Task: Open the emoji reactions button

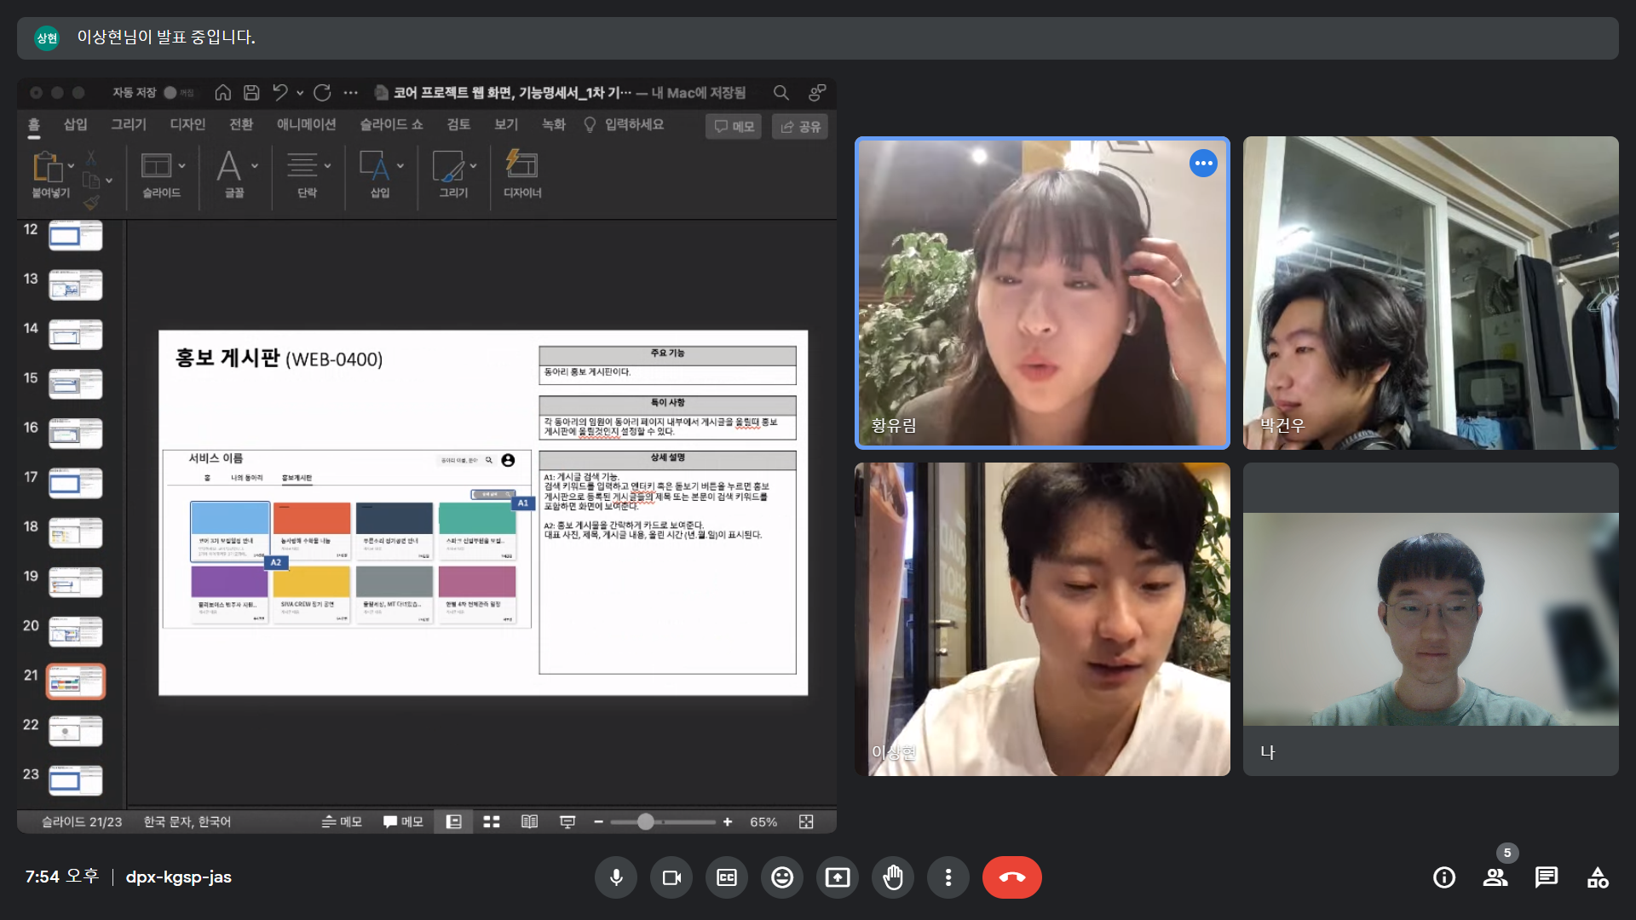Action: pos(782,877)
